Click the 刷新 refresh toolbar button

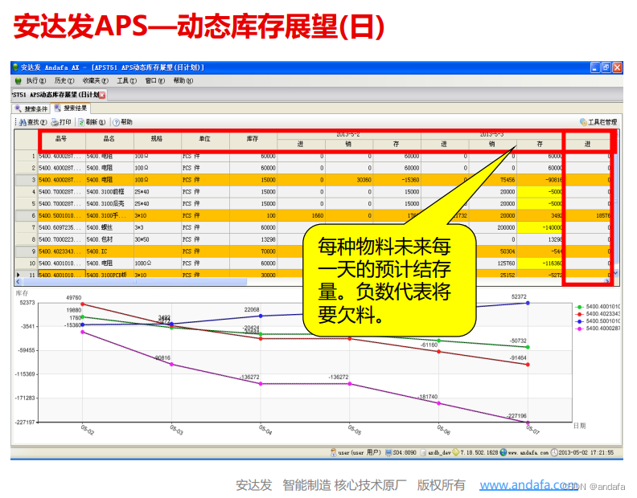[x=92, y=122]
